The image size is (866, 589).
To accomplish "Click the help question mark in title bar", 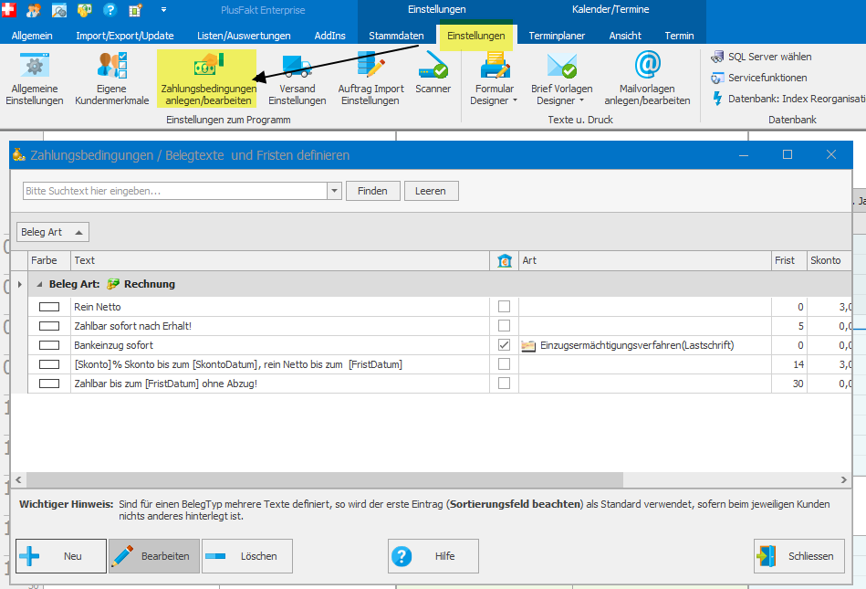I will (x=110, y=9).
